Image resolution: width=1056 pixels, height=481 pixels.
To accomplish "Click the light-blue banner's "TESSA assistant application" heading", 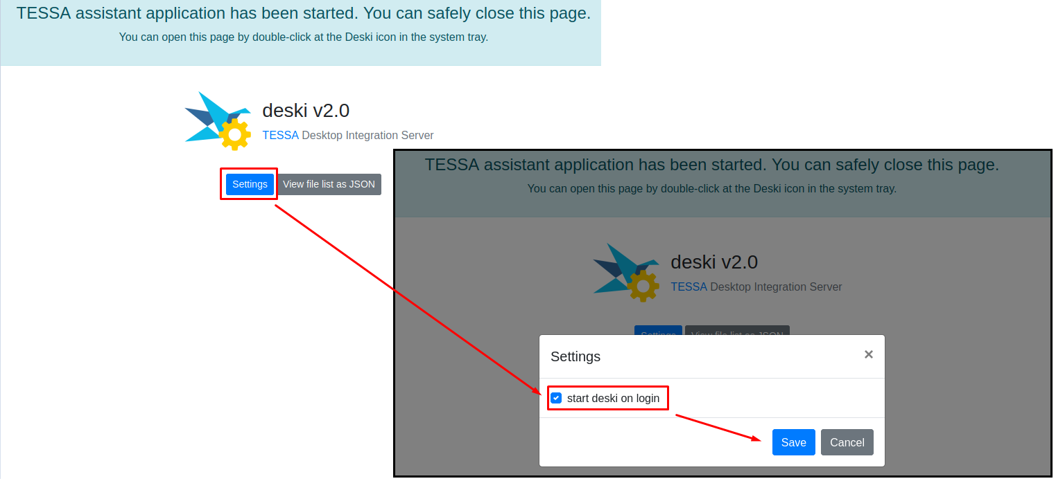I will (x=303, y=14).
